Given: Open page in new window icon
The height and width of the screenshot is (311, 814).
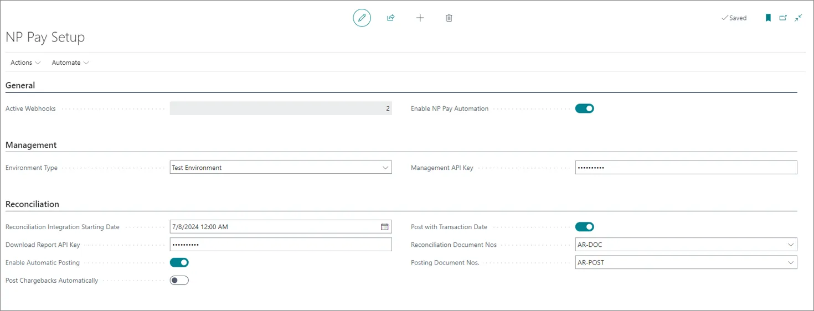Looking at the screenshot, I should pyautogui.click(x=783, y=18).
